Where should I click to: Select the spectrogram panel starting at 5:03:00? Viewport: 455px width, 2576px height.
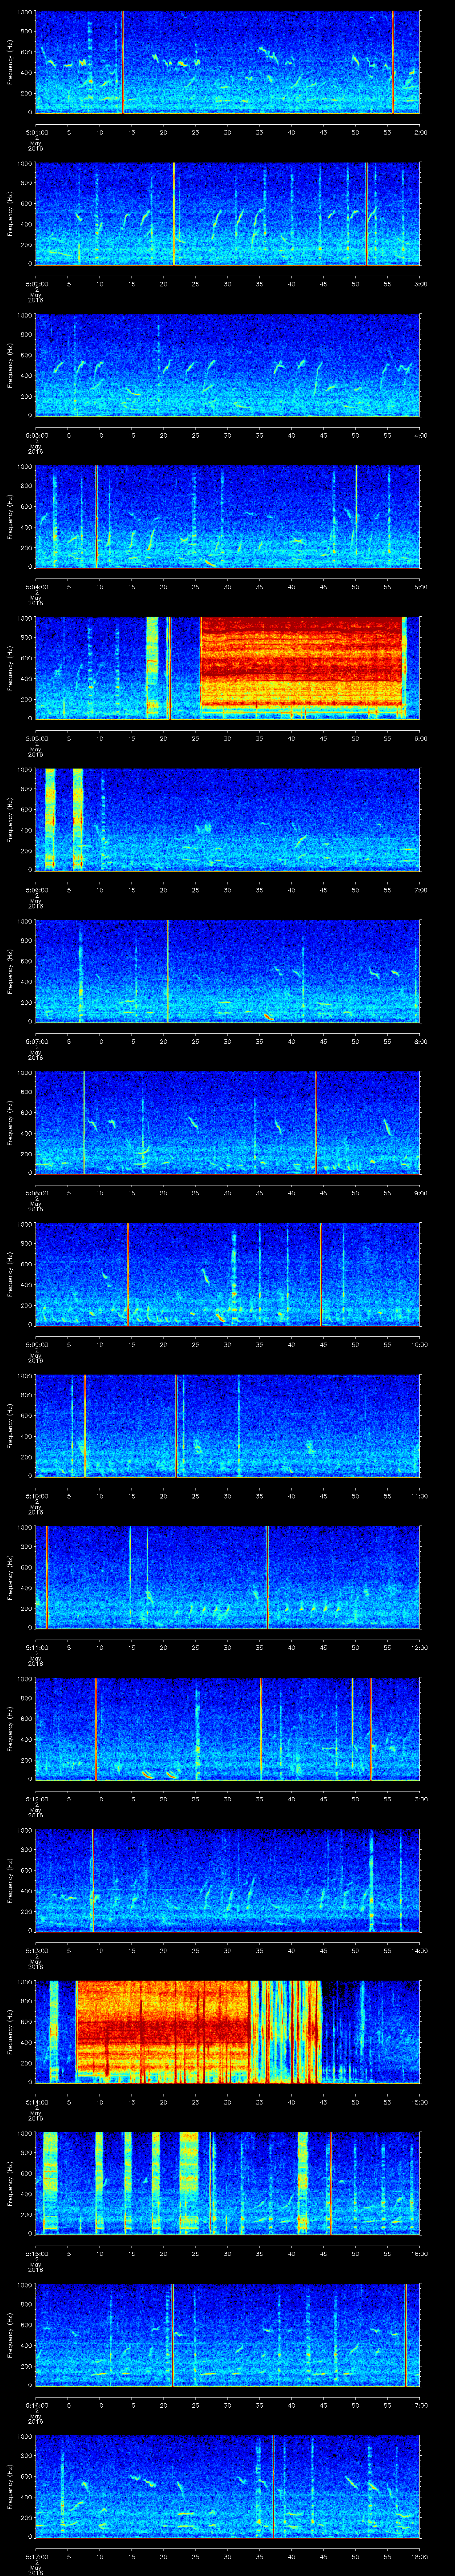(x=227, y=365)
